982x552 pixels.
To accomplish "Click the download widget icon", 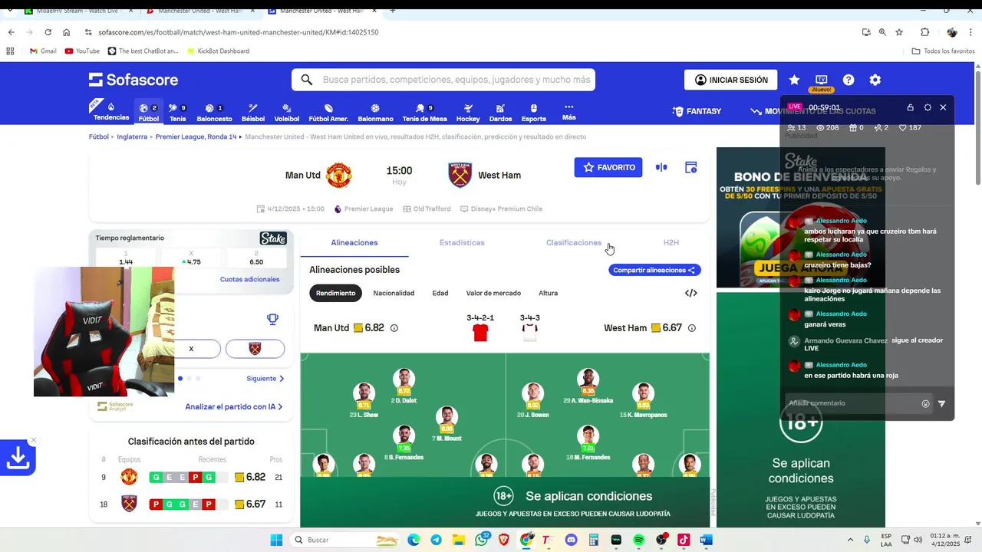I will click(18, 458).
